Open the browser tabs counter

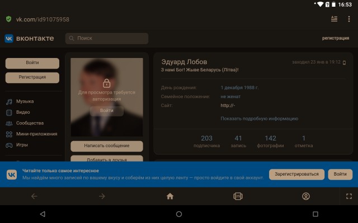238,196
